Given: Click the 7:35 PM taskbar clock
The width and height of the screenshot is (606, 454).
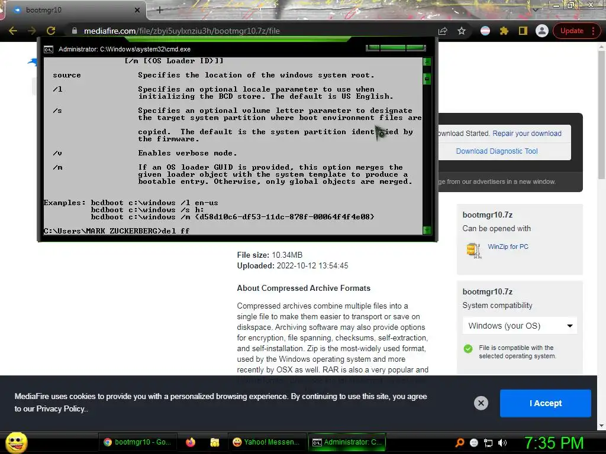Looking at the screenshot, I should [x=554, y=443].
